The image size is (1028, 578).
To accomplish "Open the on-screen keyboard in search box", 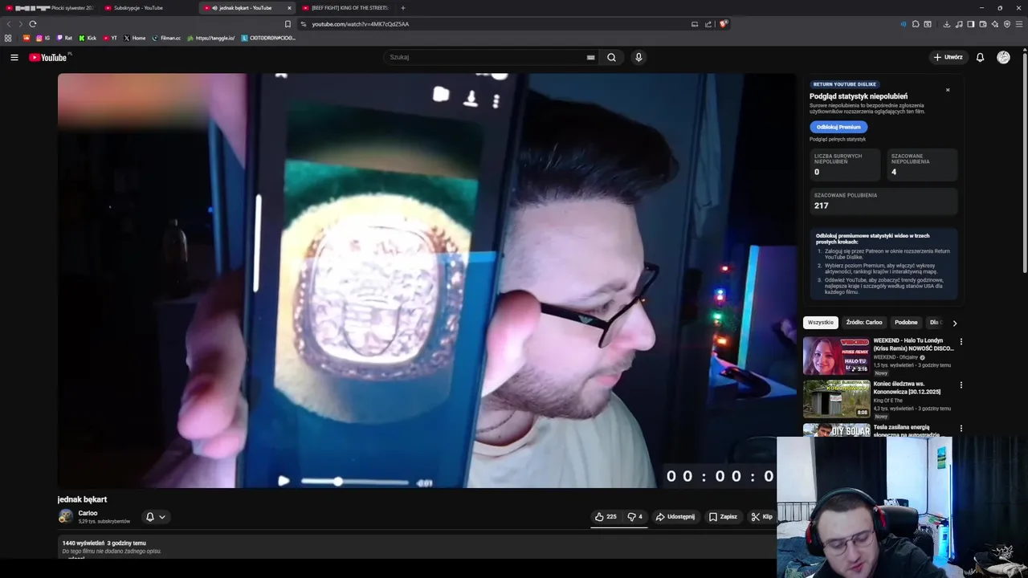I will 590,57.
